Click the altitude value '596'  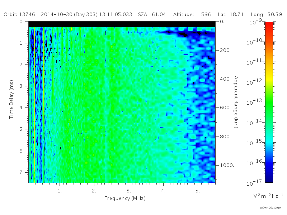point(206,14)
